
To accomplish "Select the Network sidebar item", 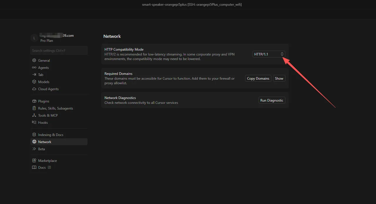I will pos(59,142).
